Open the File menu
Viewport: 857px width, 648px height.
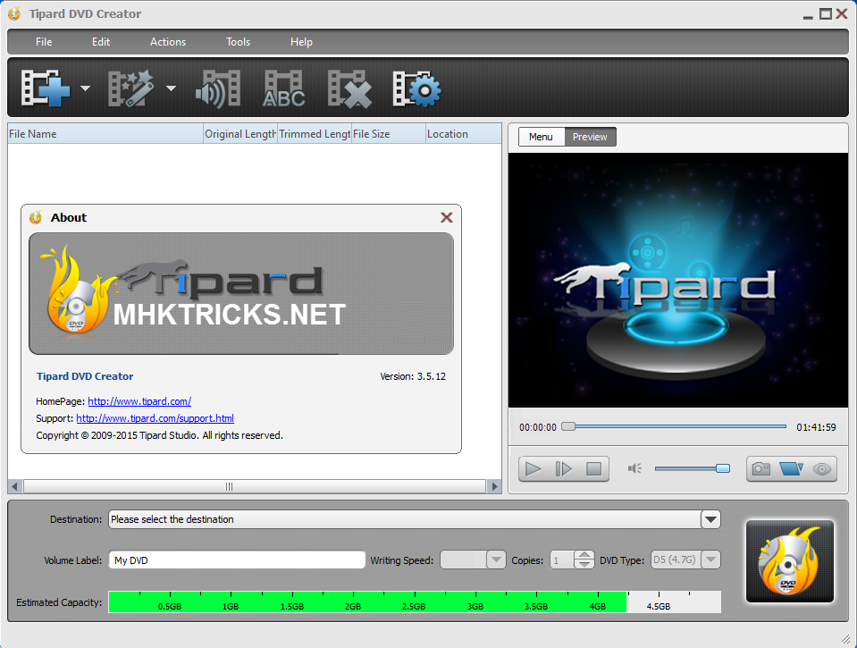pos(44,42)
